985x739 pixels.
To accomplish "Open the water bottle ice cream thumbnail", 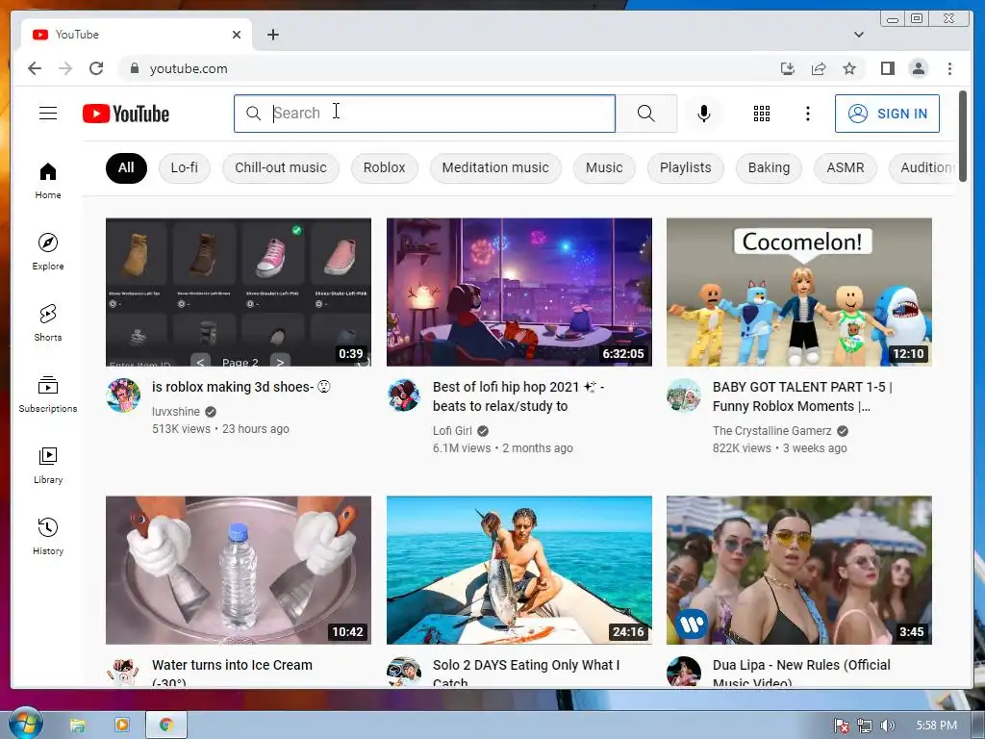I will [239, 570].
